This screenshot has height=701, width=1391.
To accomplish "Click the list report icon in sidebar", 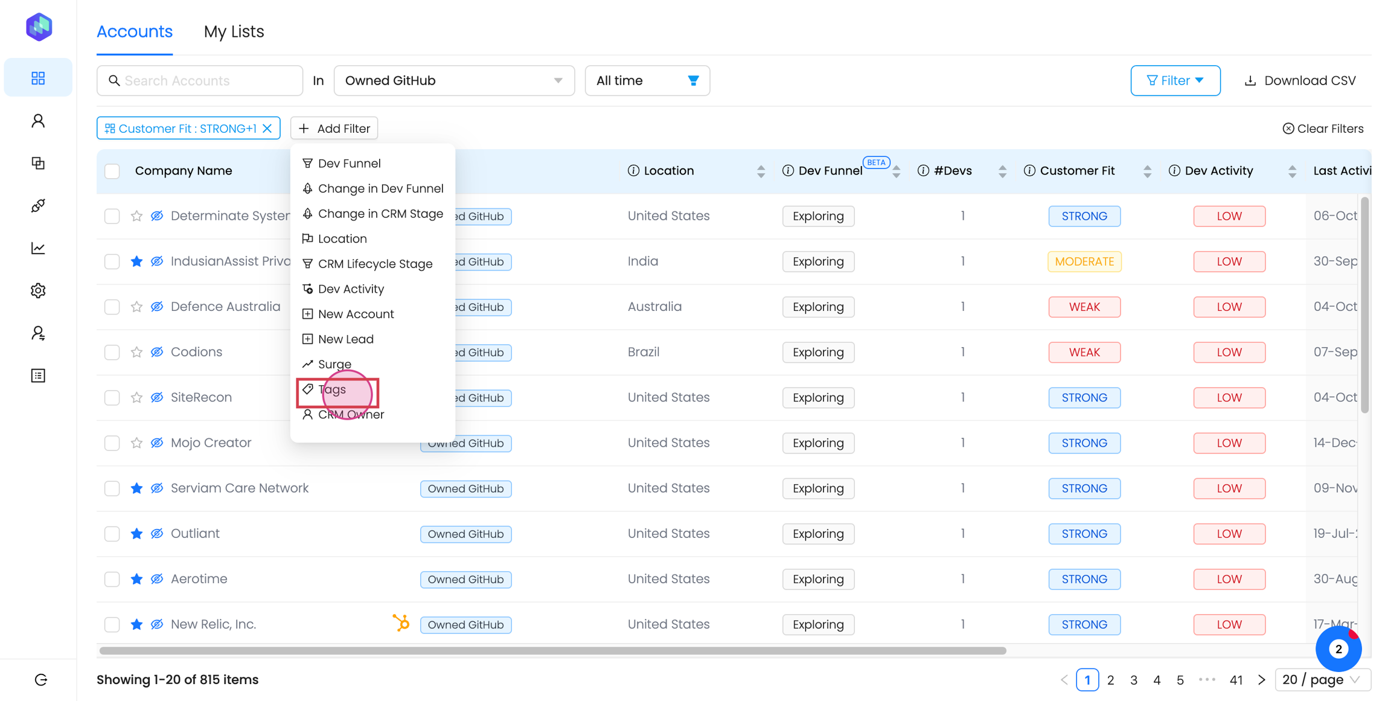I will point(38,376).
